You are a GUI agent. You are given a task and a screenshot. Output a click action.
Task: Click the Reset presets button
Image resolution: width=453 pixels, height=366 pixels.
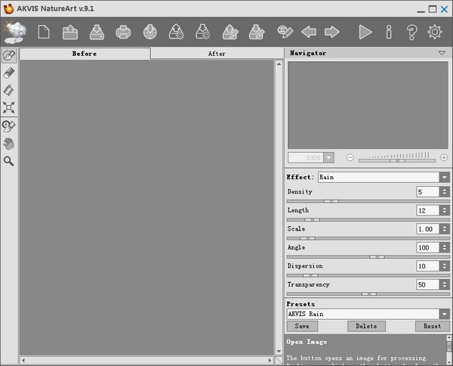point(432,327)
